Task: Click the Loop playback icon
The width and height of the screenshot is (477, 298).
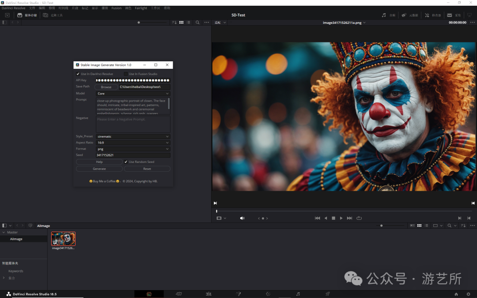Action: pos(359,218)
